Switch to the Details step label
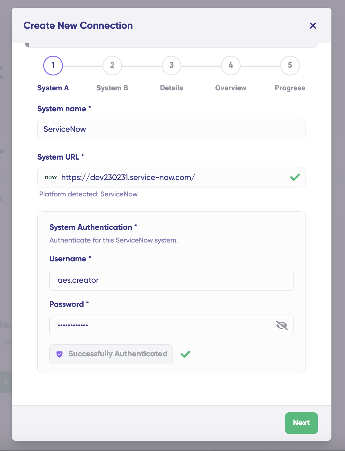345x451 pixels. [x=172, y=88]
